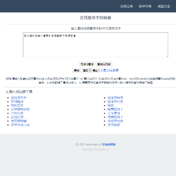The width and height of the screenshot is (176, 176).
Task: Open the 彩字生成工具 link
Action: pyautogui.click(x=20, y=125)
